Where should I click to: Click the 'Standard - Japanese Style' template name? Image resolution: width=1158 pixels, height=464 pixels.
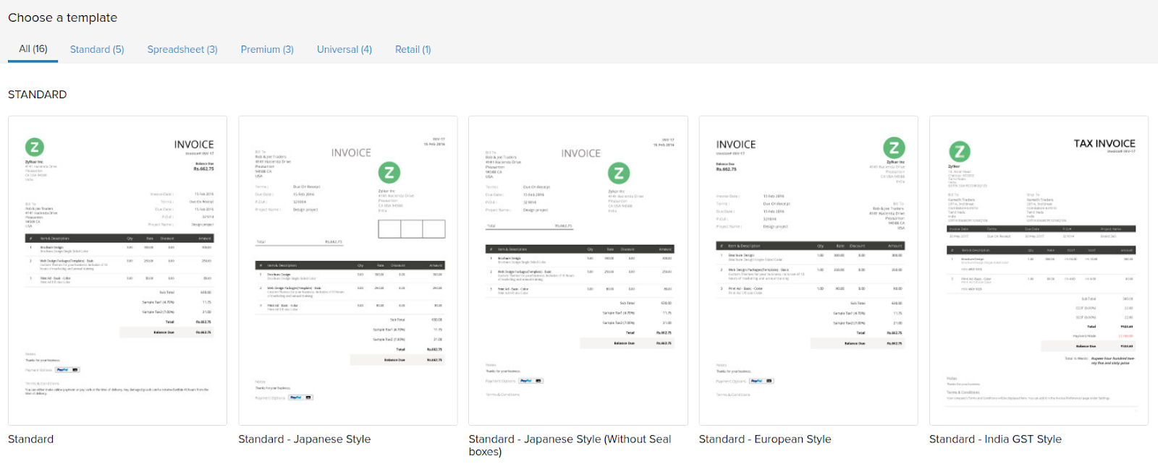tap(304, 439)
